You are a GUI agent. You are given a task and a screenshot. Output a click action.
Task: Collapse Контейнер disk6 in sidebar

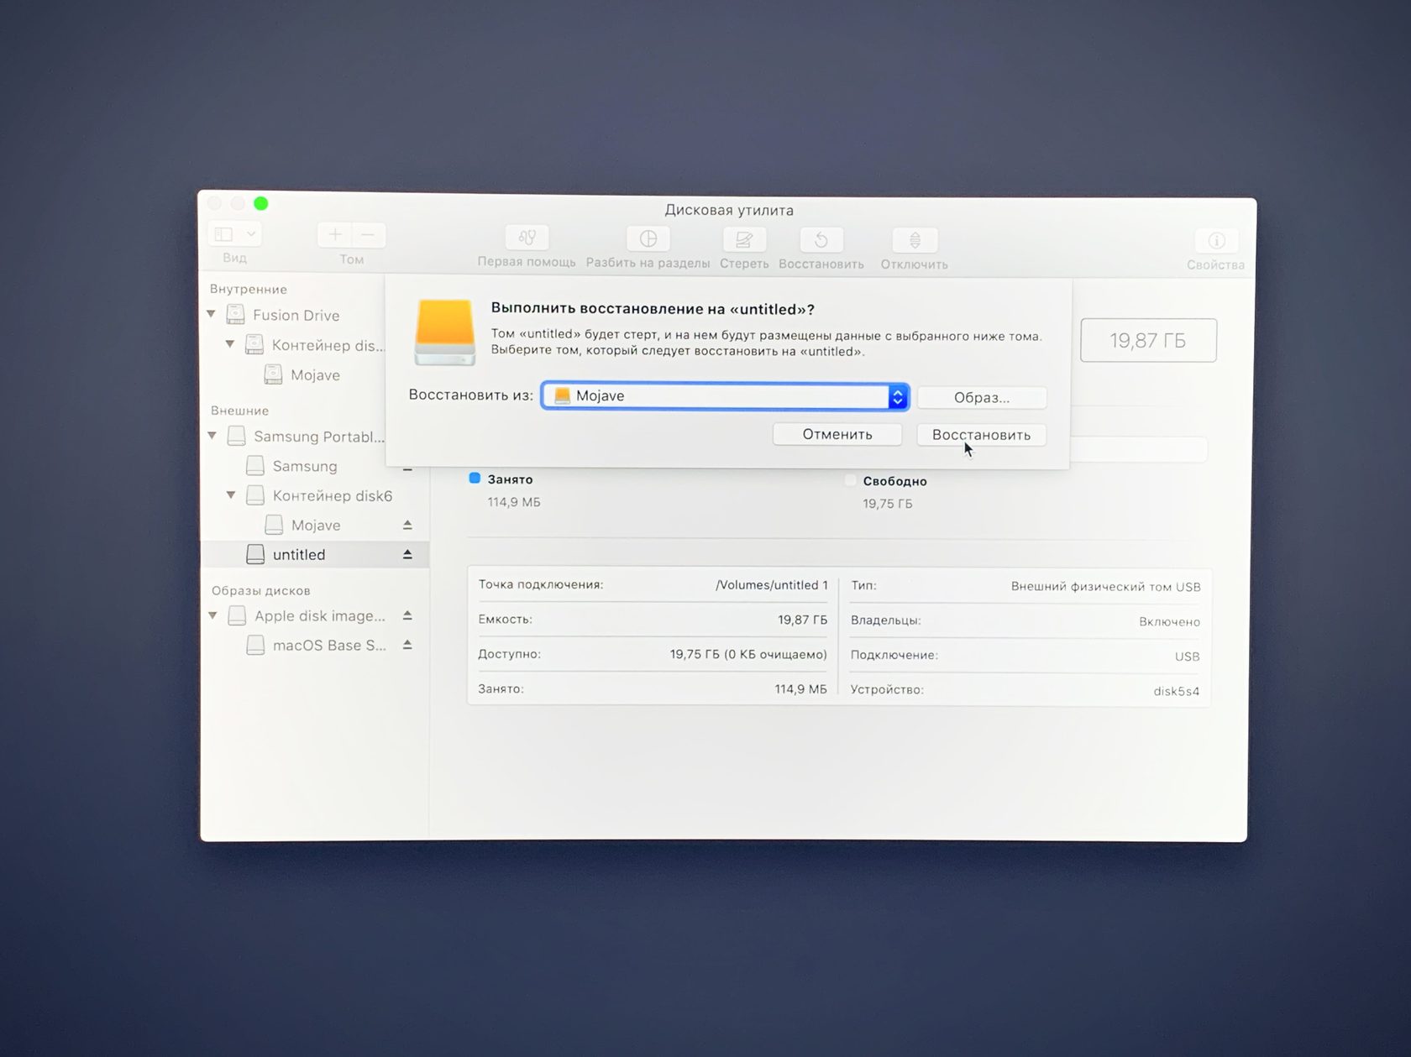(x=231, y=495)
